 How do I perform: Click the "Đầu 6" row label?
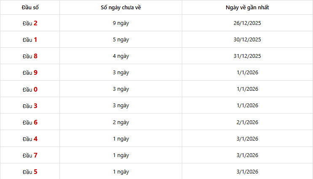coord(30,122)
